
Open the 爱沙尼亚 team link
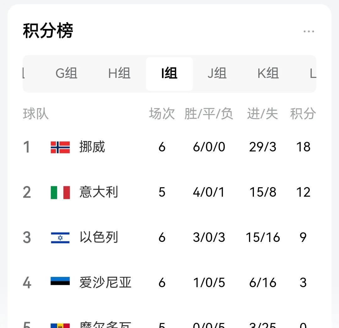point(105,282)
